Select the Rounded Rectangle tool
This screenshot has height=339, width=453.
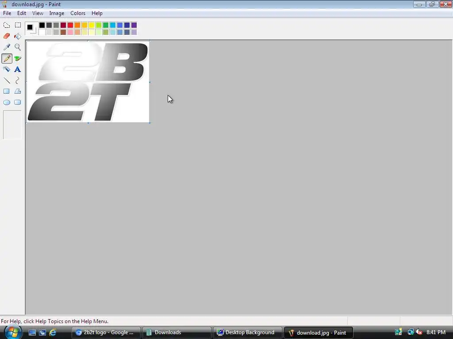(x=18, y=102)
